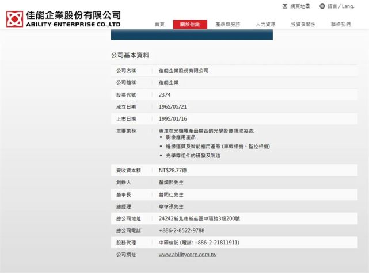The width and height of the screenshot is (369, 273).
Task: Click the sitemap icon beside 網頁地圖
Action: (285, 6)
